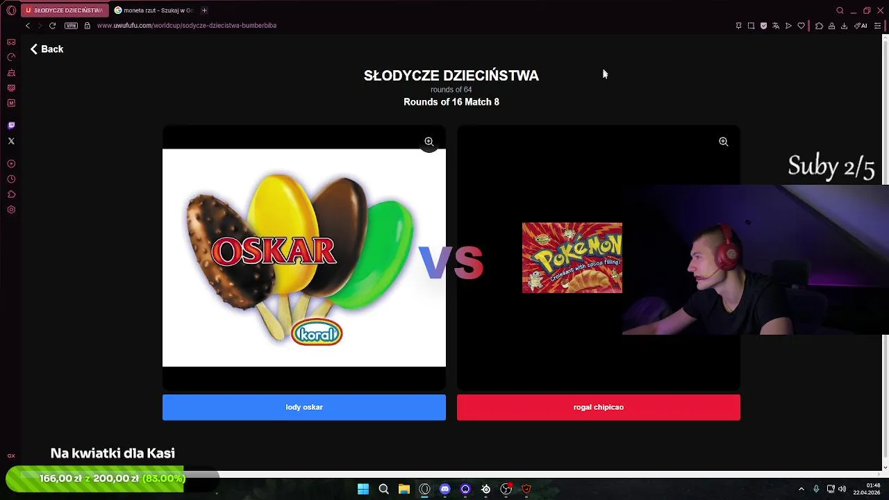Open Windows Start menu
889x500 pixels.
point(363,489)
